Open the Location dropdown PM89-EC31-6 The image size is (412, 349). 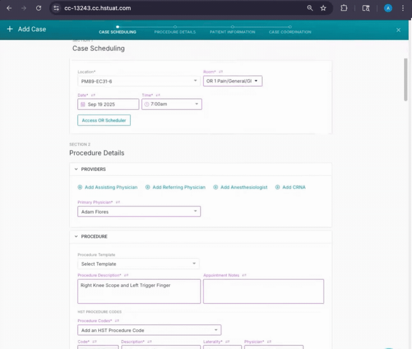click(x=139, y=81)
